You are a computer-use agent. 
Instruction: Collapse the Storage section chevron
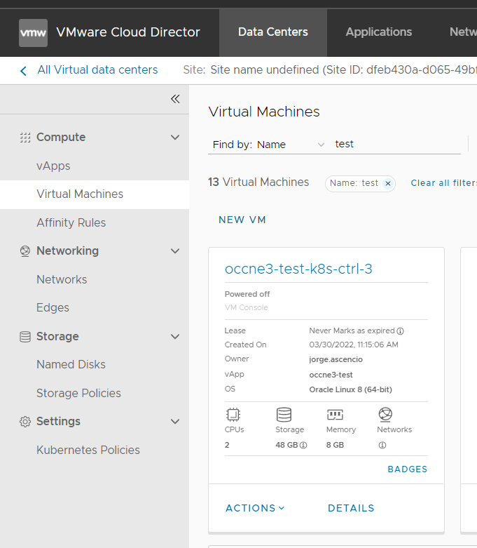[x=175, y=337]
